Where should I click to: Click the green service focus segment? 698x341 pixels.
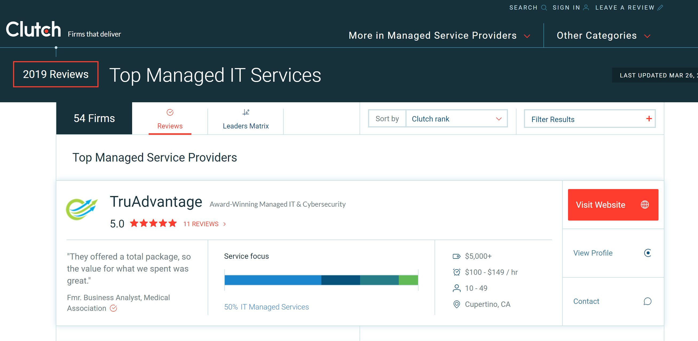tap(408, 280)
